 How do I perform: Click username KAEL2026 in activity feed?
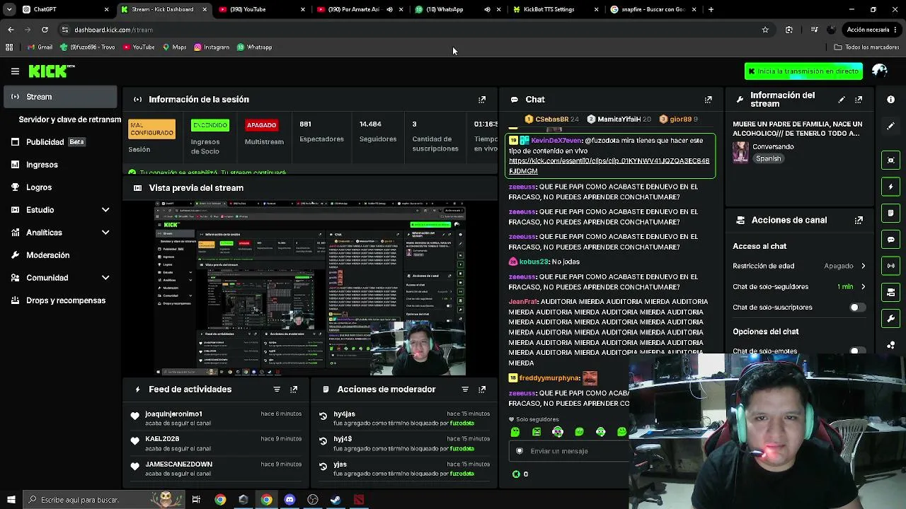pos(162,439)
